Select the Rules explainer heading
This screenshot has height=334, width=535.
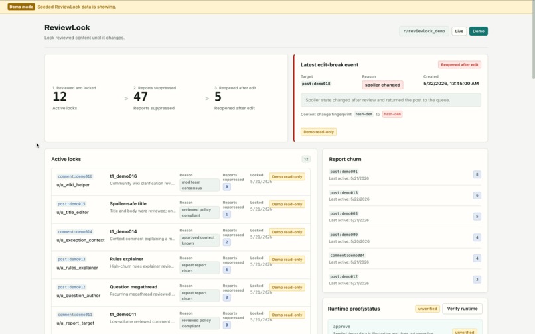(127, 259)
